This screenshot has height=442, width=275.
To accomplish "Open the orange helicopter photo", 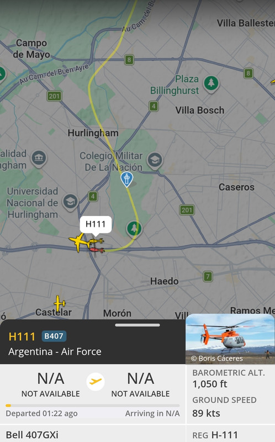I will point(230,339).
